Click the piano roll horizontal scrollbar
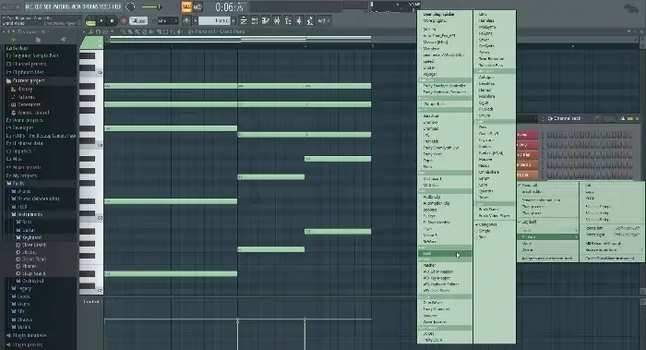 (x=241, y=40)
